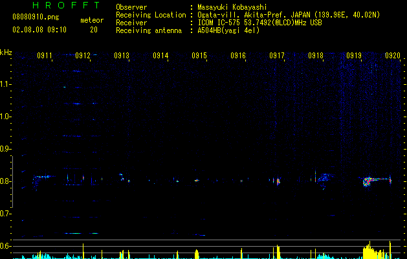The width and height of the screenshot is (407, 259).
Task: Click the echo spot at 0915
Action: tap(197, 180)
